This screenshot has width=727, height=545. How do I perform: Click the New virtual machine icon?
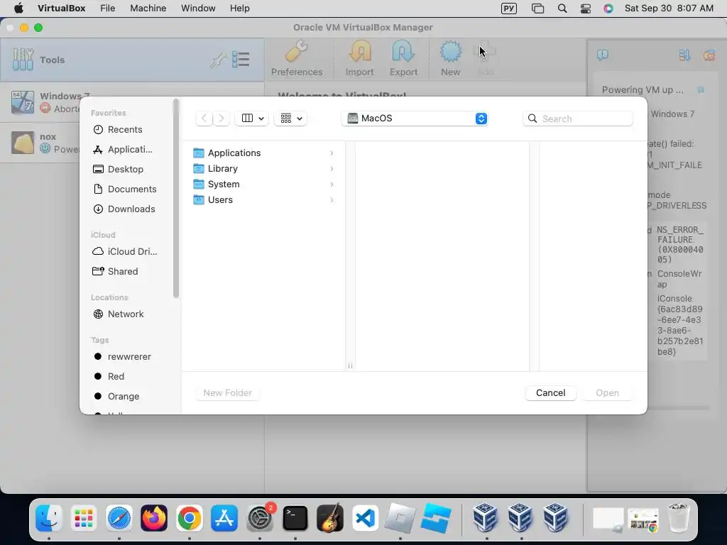point(450,52)
